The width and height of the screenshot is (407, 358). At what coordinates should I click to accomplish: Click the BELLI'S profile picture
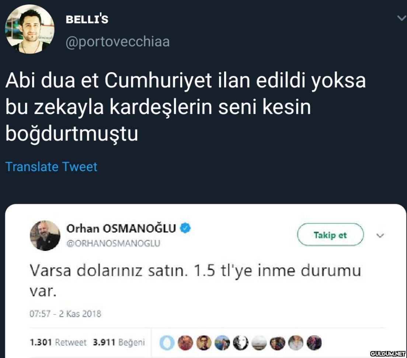point(29,29)
